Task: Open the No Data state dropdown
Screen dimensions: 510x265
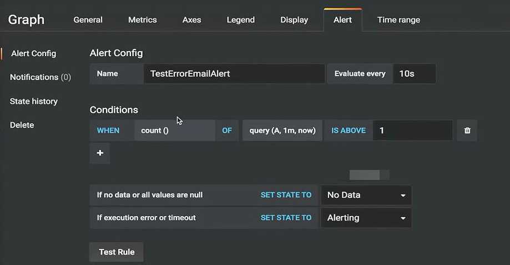Action: (366, 195)
